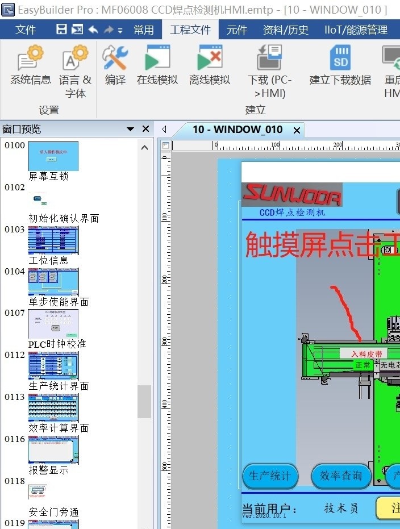Open the 窗口预览 panel options dropdown arrow

coord(130,129)
